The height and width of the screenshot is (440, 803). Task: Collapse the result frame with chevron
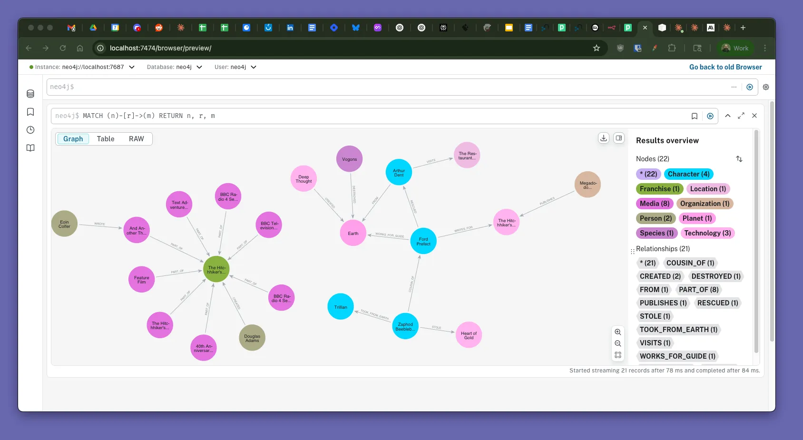[728, 116]
